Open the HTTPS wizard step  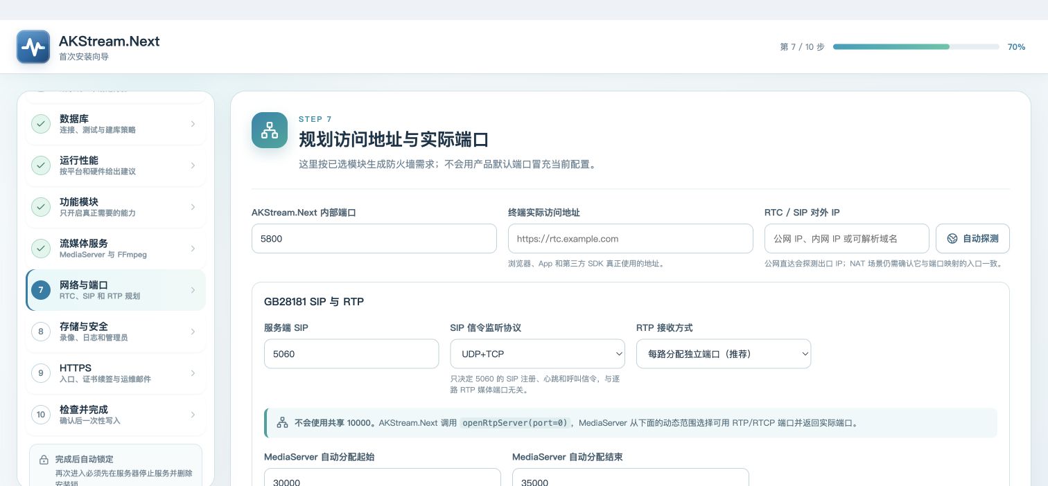coord(116,373)
